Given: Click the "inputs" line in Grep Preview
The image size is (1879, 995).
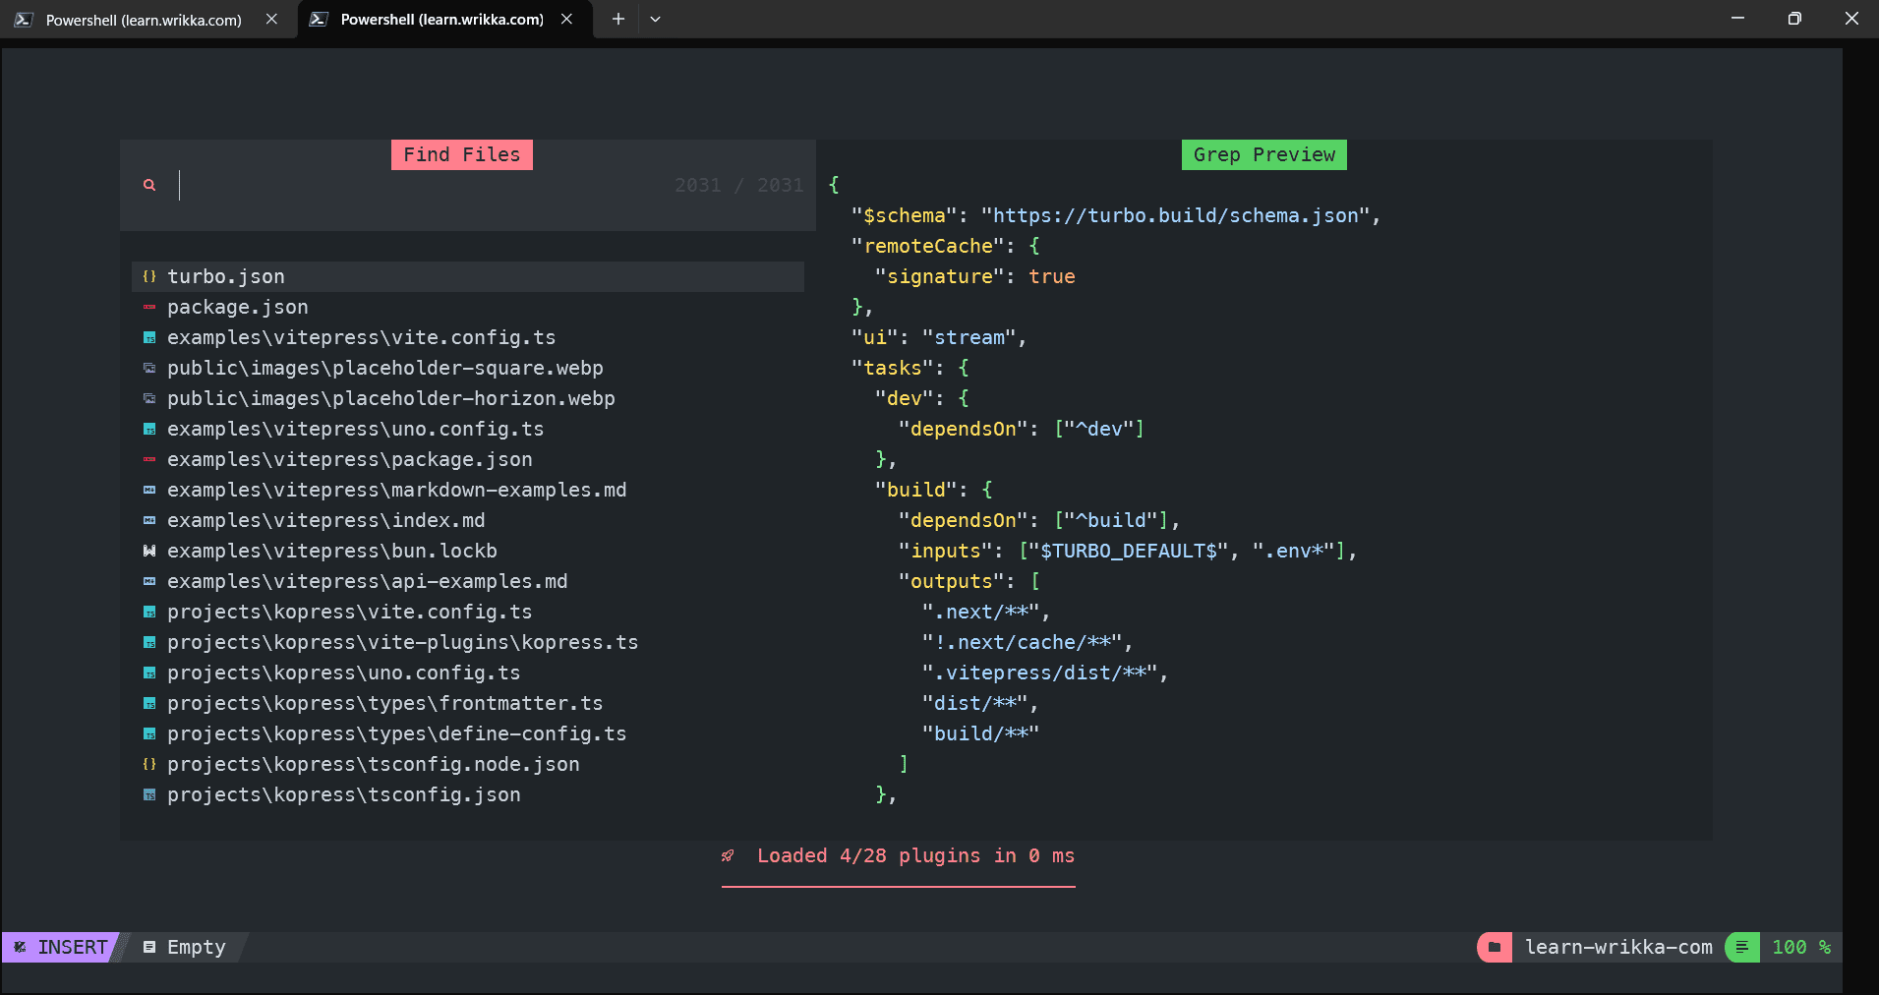Looking at the screenshot, I should (1128, 551).
